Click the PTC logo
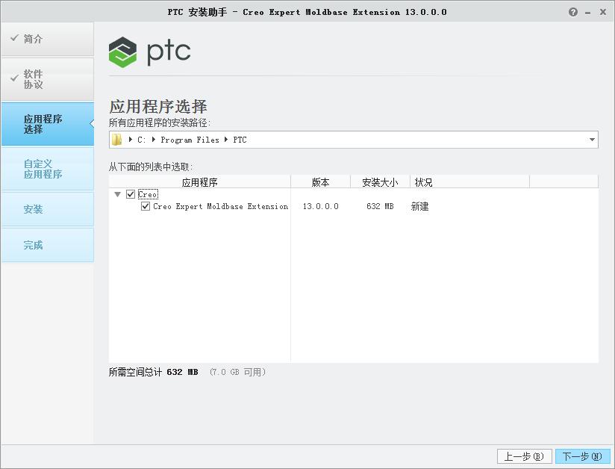This screenshot has height=469, width=615. [x=149, y=52]
